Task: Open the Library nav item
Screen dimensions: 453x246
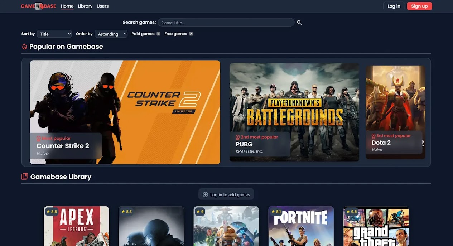Action: 85,6
